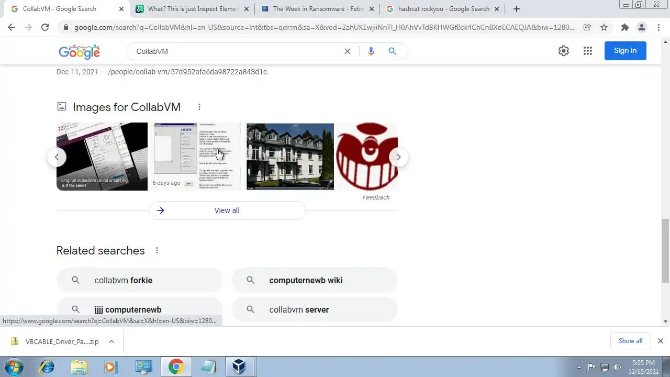This screenshot has width=670, height=377.
Task: Start a Google voice search
Action: (x=371, y=51)
